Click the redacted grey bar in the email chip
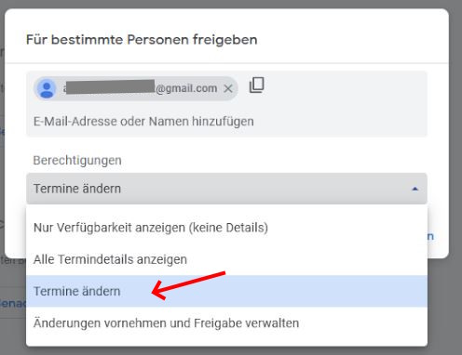Viewport: 462px width, 355px height. coord(110,86)
